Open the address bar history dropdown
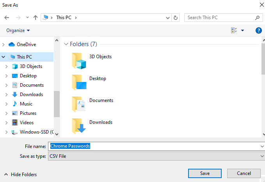The width and height of the screenshot is (265, 182). point(168,18)
